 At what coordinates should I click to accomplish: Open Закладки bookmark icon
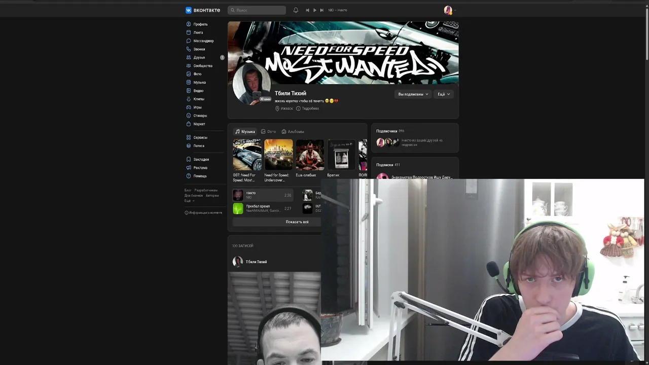189,159
